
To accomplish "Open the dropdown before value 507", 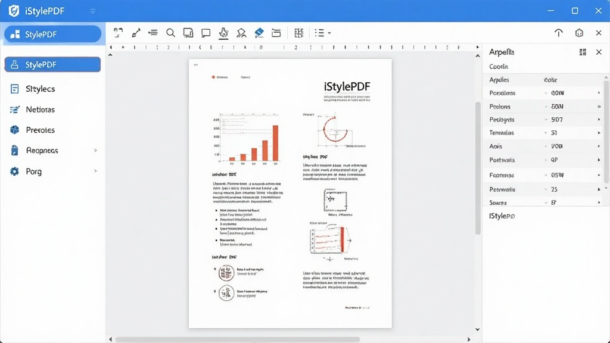I will click(546, 120).
